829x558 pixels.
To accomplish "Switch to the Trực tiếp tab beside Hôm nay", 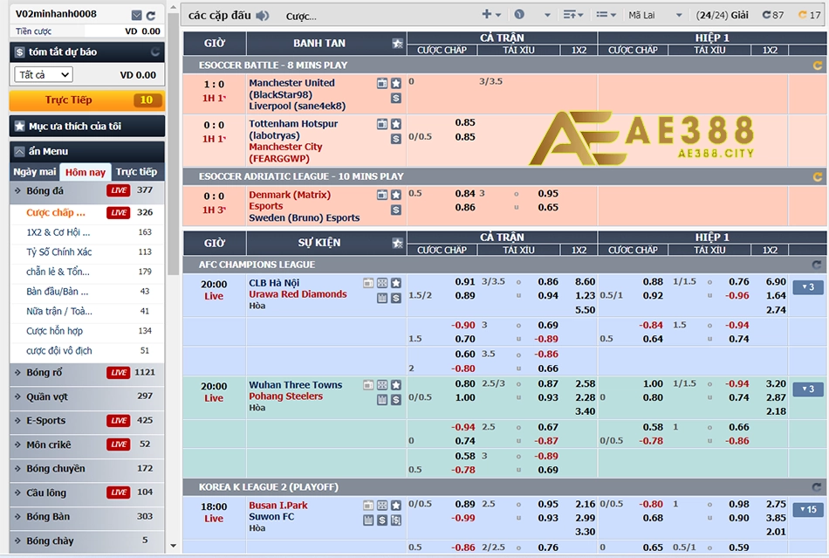I will (136, 172).
